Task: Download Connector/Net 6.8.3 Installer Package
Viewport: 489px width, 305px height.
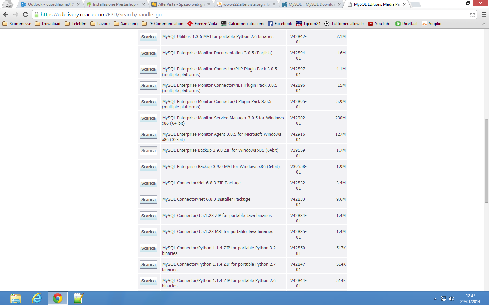Action: pyautogui.click(x=148, y=200)
